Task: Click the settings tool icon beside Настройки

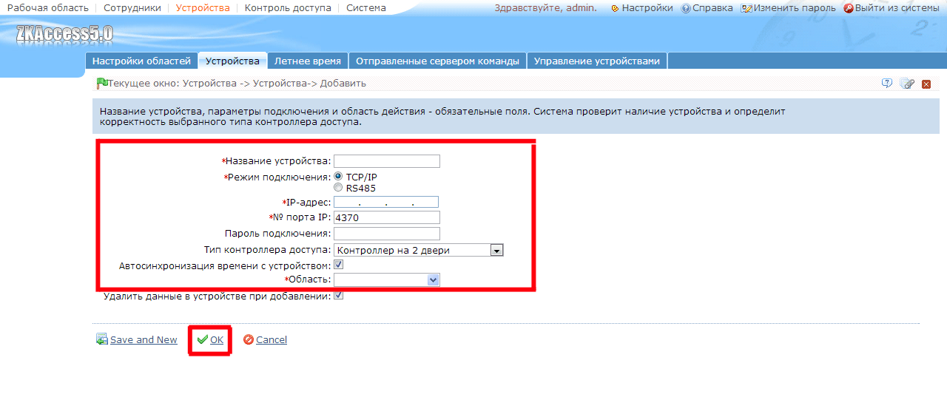Action: (616, 8)
